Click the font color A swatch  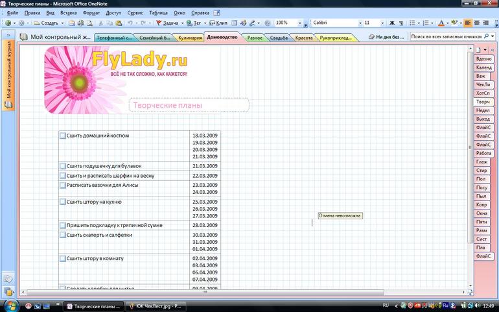point(441,23)
